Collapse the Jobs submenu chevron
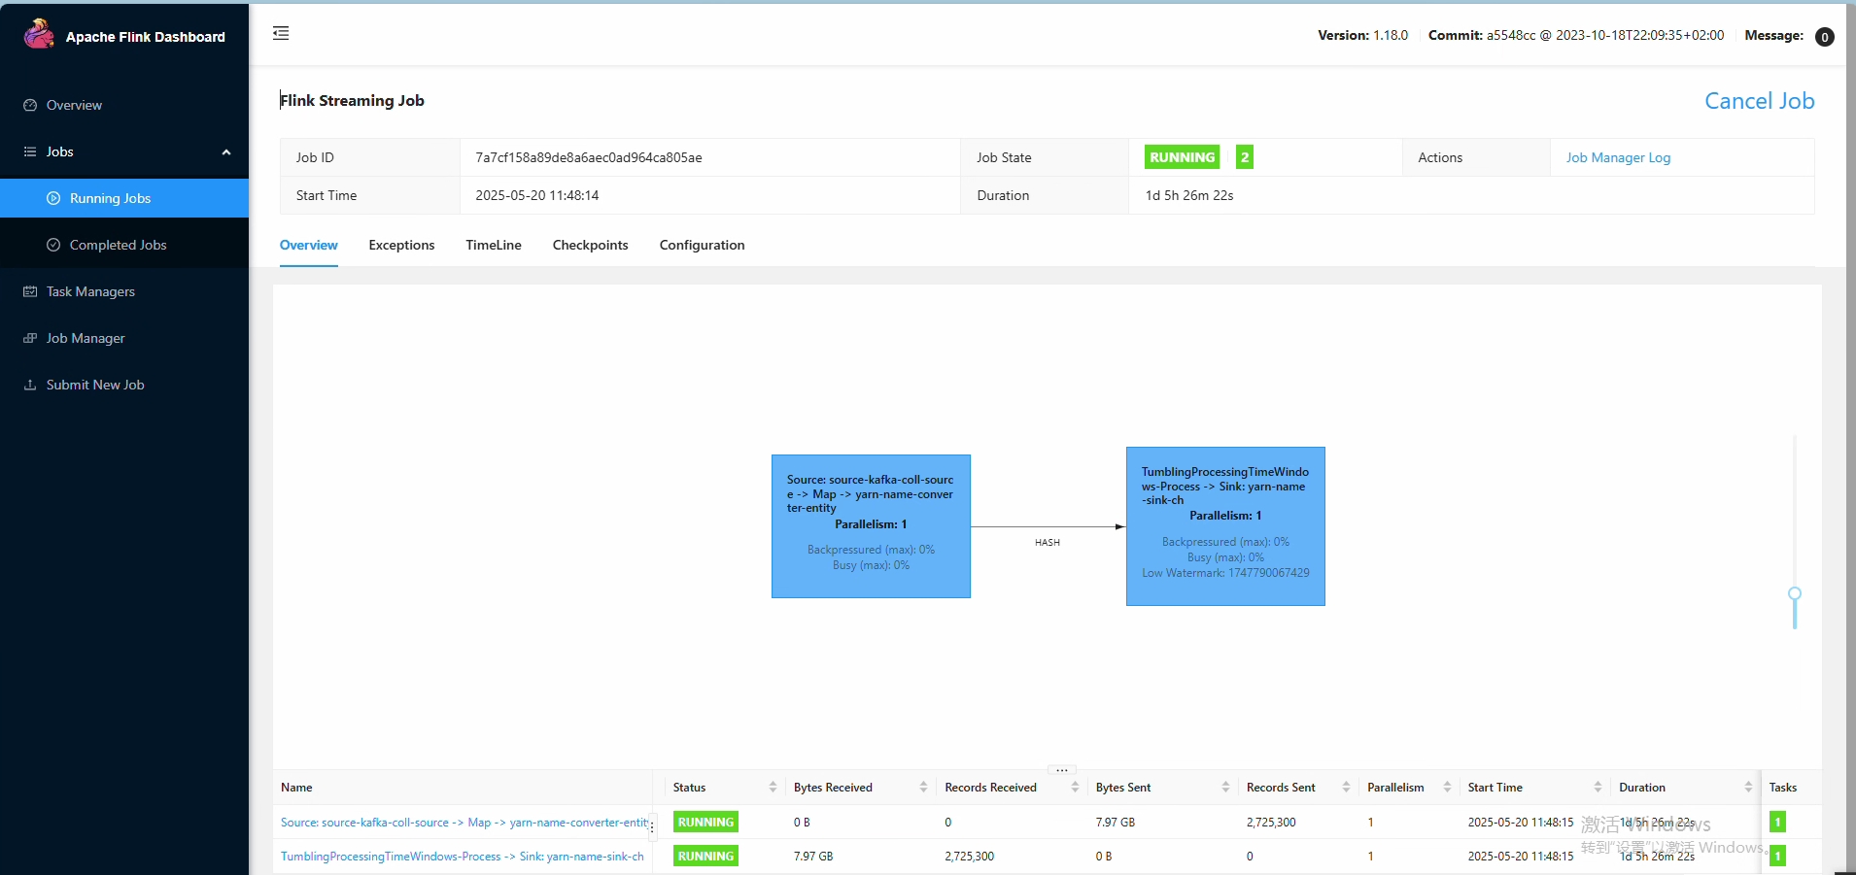The width and height of the screenshot is (1856, 875). coord(226,151)
